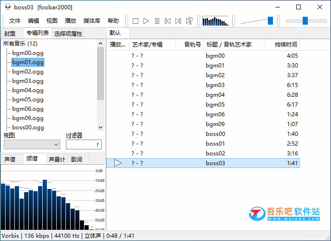Adjust the volume slider
The height and width of the screenshot is (241, 331).
270,21
